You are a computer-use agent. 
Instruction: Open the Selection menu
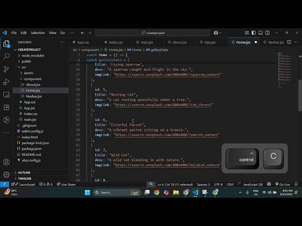(38, 33)
